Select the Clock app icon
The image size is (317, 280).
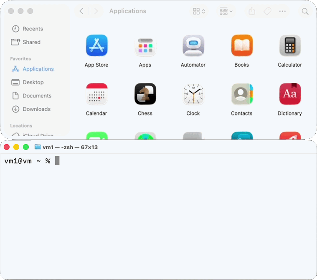(193, 94)
